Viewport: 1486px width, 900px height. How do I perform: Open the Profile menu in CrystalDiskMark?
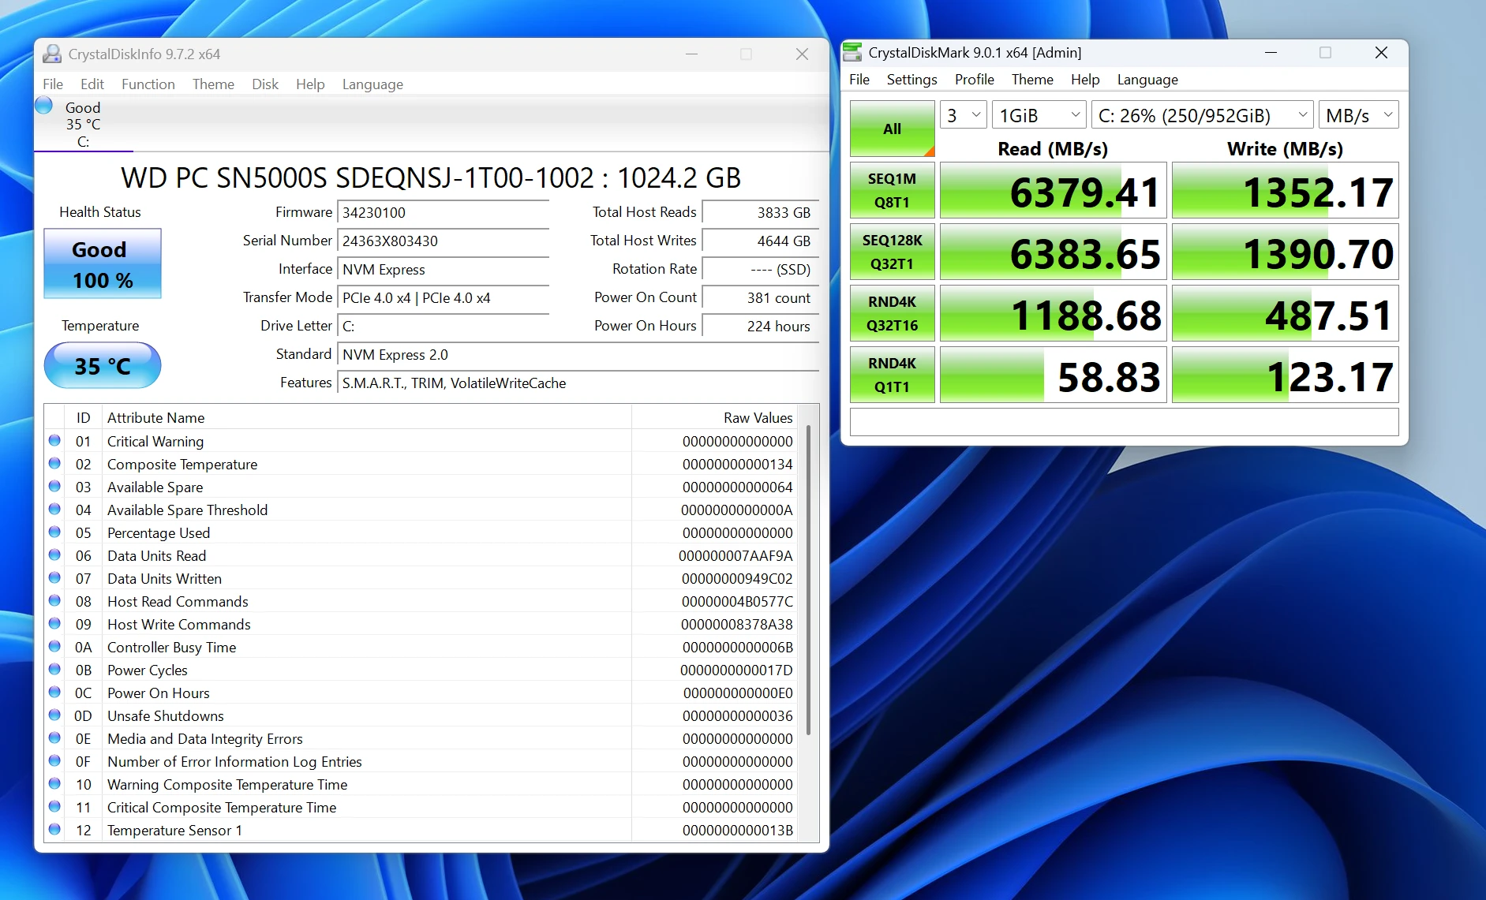click(973, 79)
